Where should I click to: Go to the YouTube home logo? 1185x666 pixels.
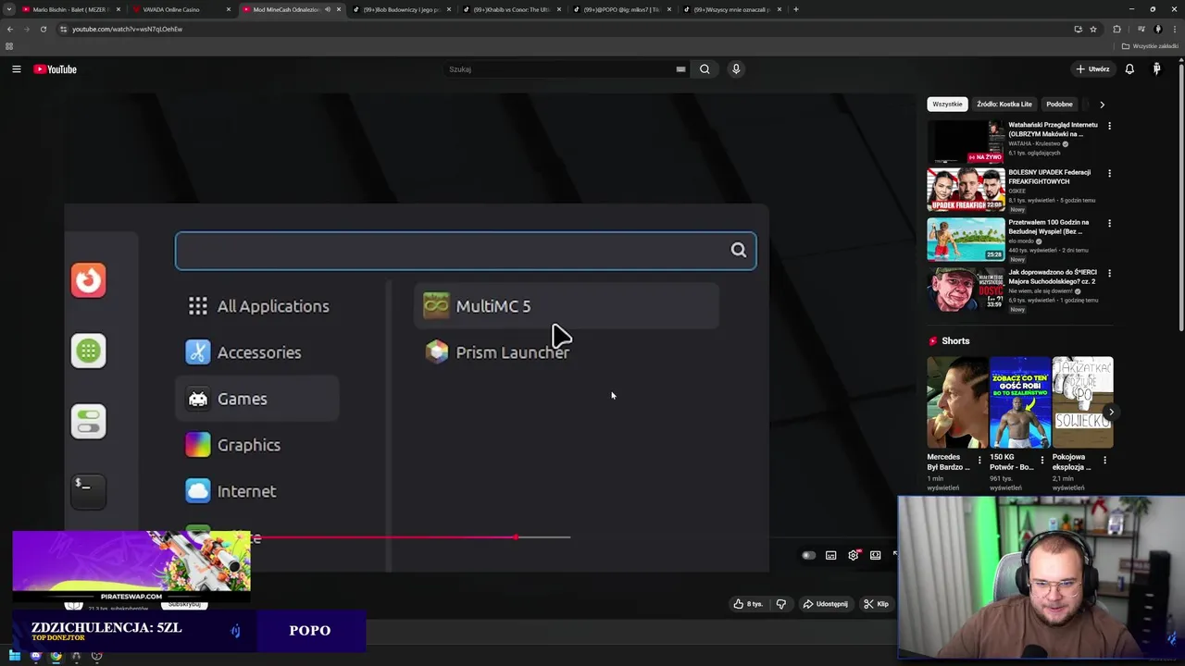[56, 69]
